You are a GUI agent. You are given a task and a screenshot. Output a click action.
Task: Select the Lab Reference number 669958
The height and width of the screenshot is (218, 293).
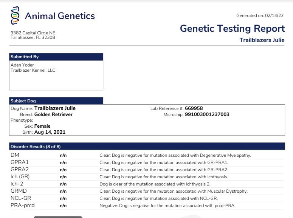tap(194, 108)
